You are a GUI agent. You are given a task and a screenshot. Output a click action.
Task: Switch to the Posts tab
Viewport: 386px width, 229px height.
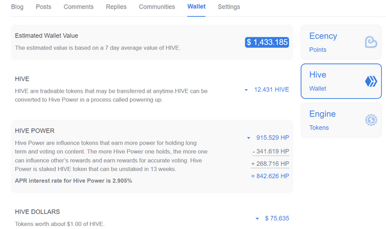(43, 7)
